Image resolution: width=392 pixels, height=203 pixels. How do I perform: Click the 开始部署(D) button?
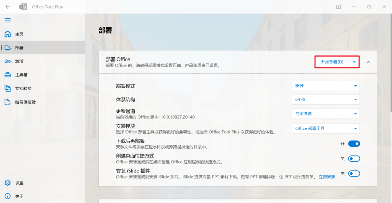(332, 62)
